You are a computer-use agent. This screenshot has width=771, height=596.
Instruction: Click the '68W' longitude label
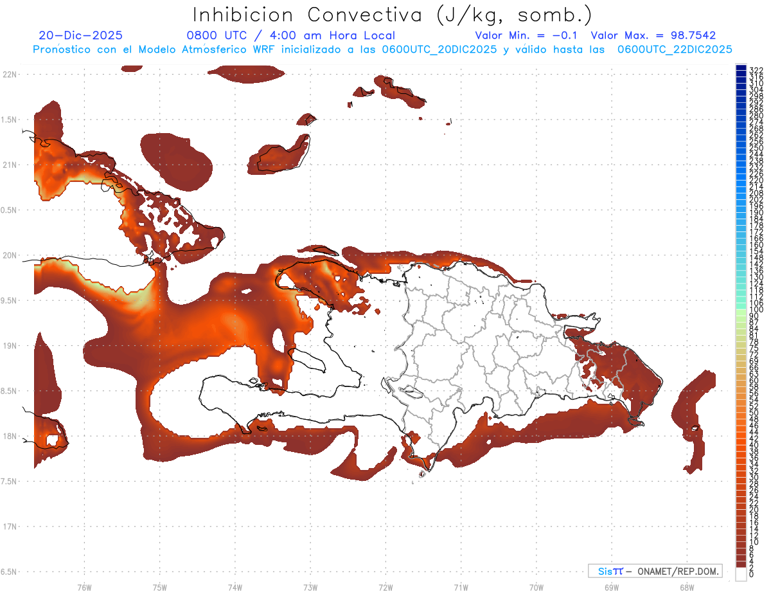[686, 587]
